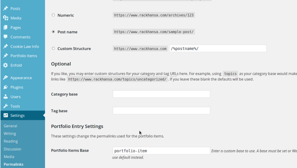Go to the Discussion settings page
Viewport: 297px width, 168px height.
tap(12, 149)
